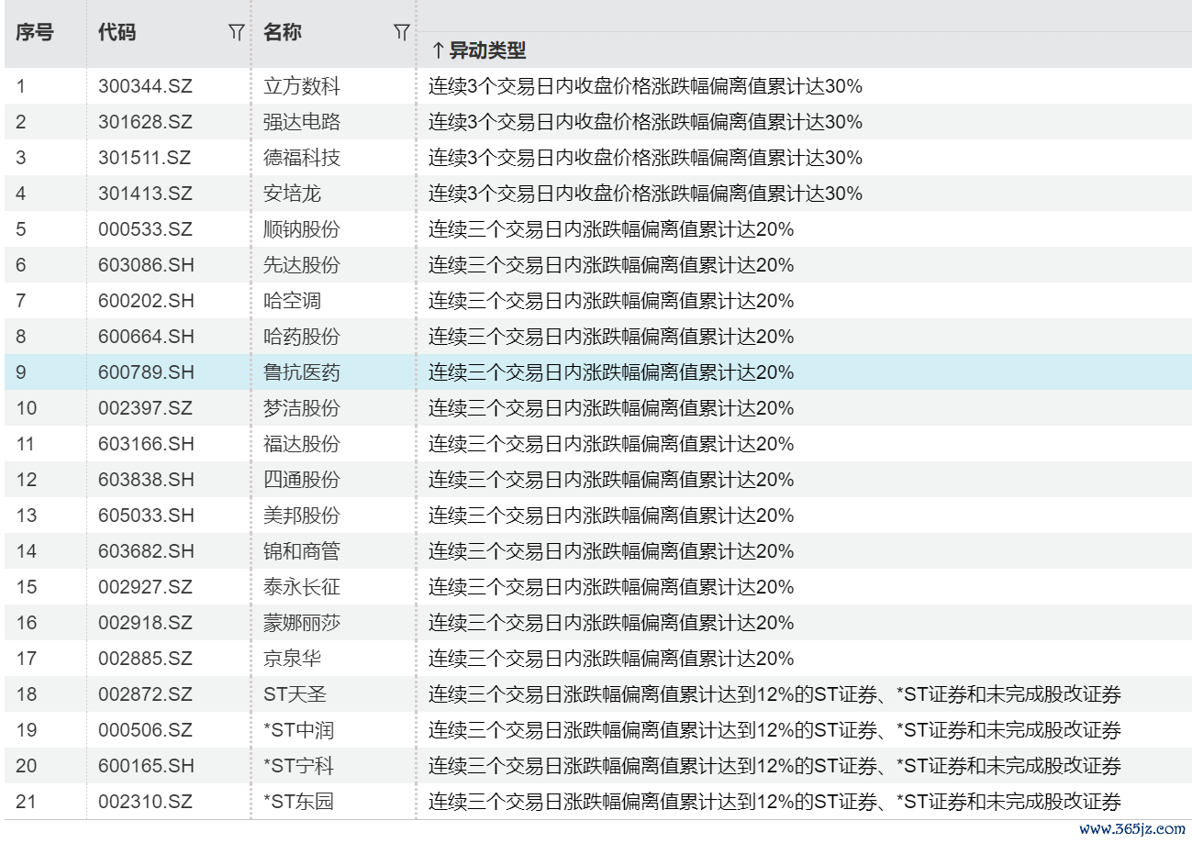Click the 名称 column header label
The image size is (1192, 843).
283,32
